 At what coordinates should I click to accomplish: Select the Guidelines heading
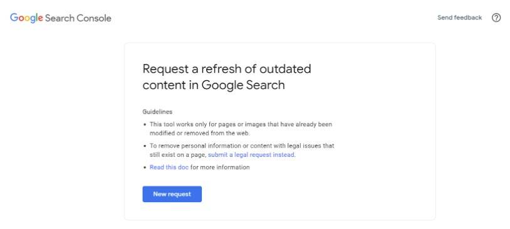click(x=157, y=112)
